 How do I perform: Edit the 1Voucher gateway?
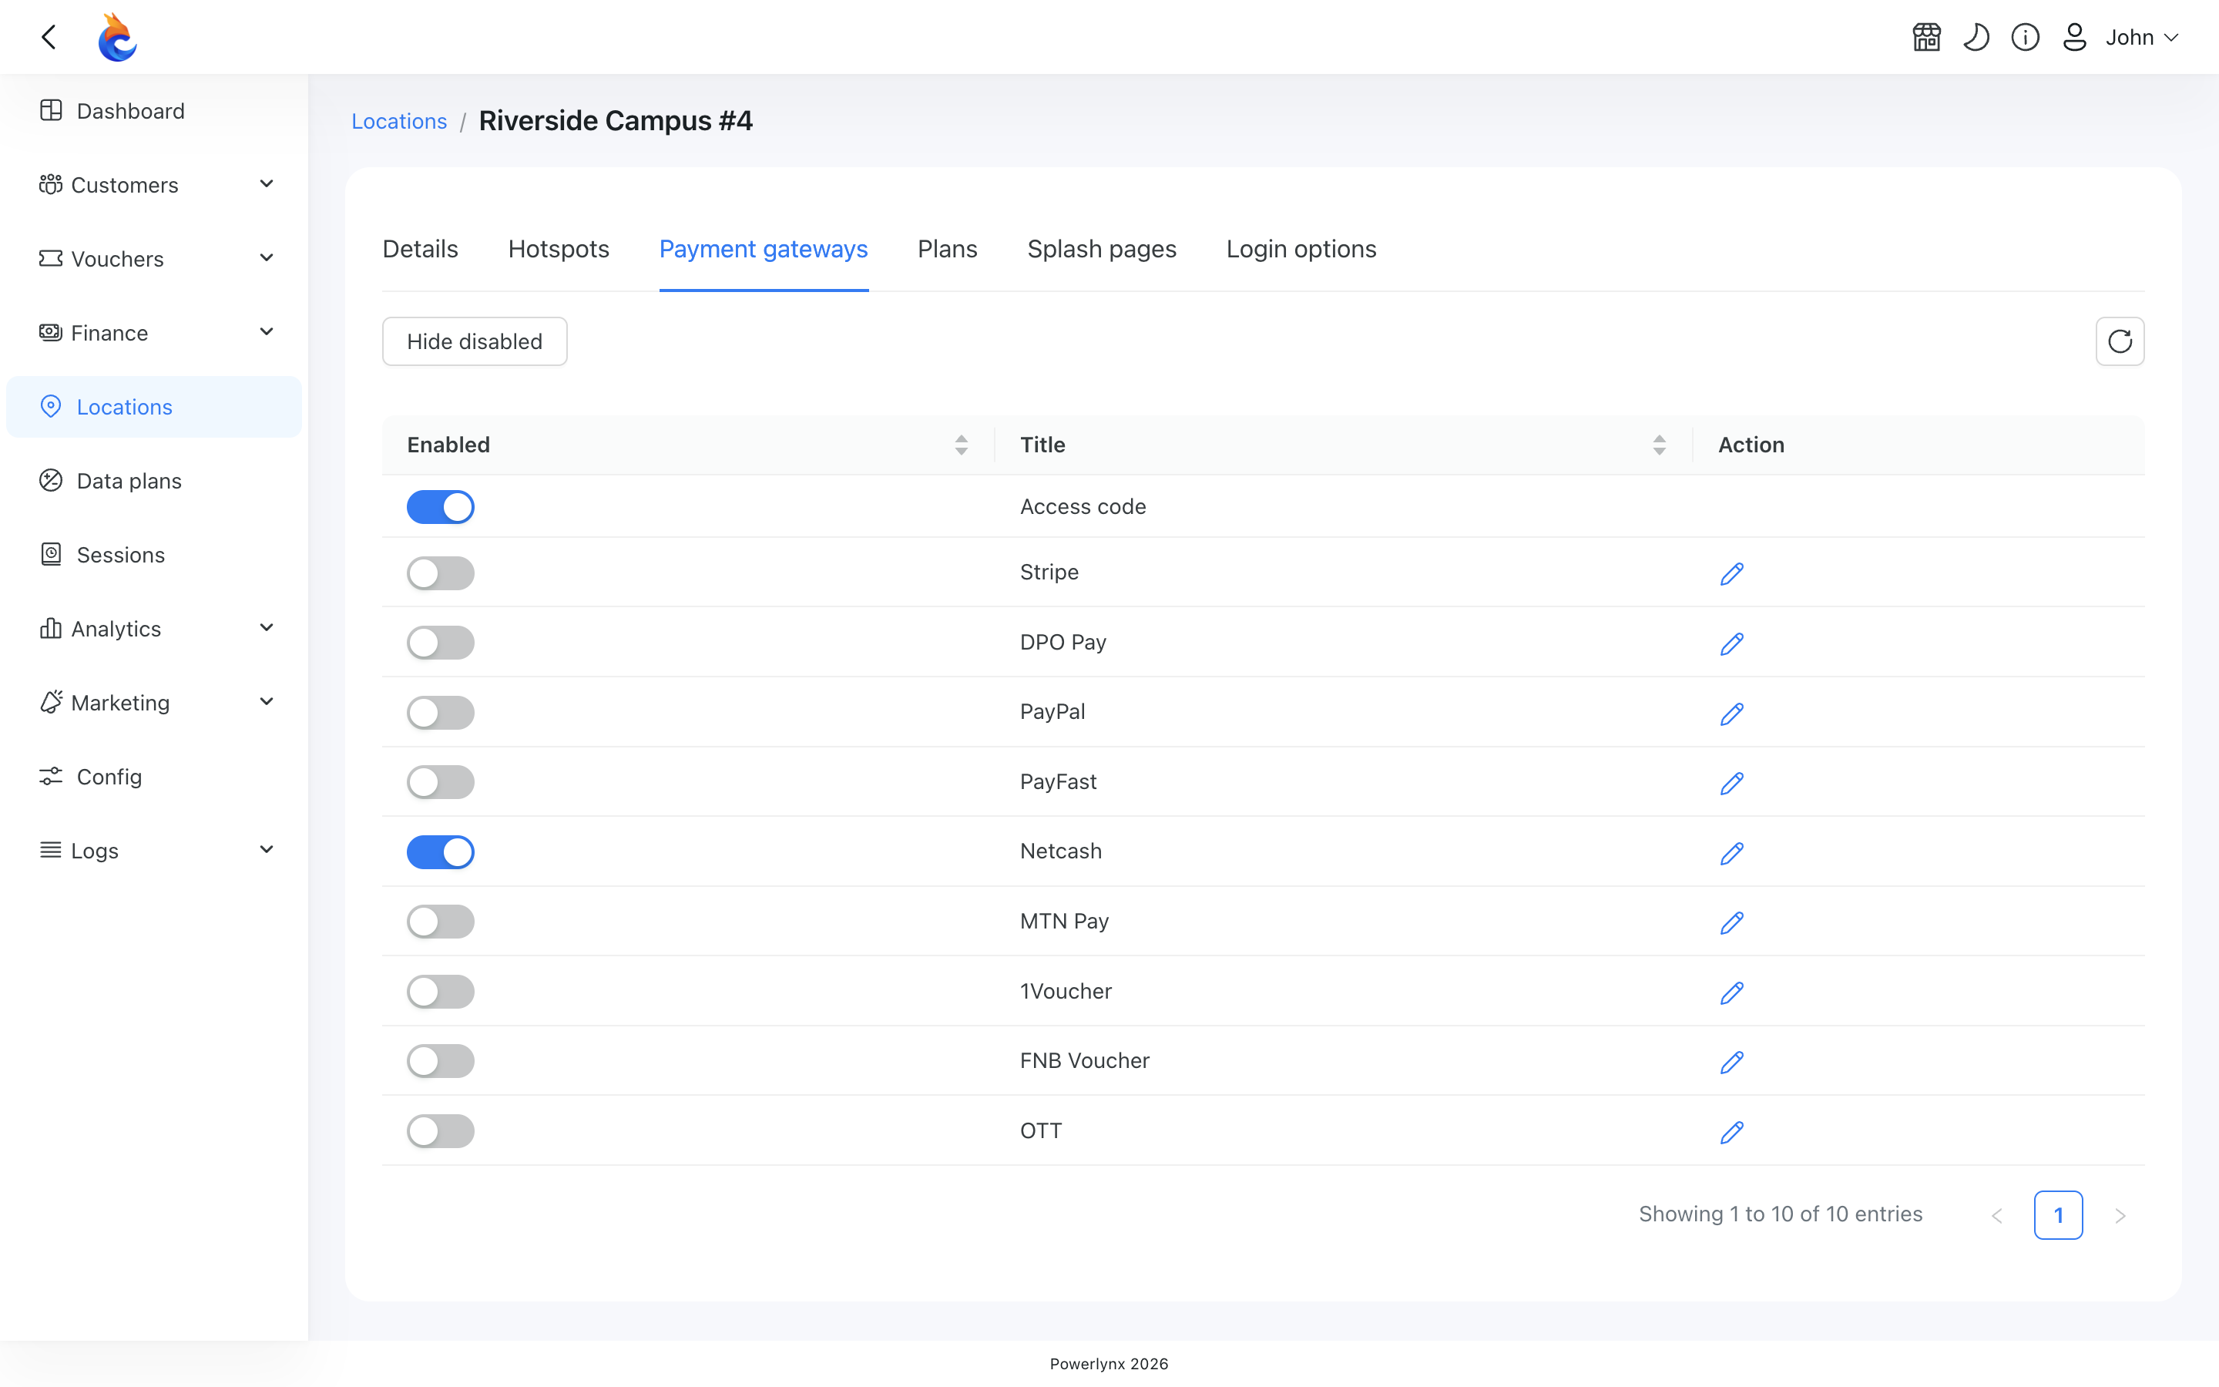coord(1731,992)
